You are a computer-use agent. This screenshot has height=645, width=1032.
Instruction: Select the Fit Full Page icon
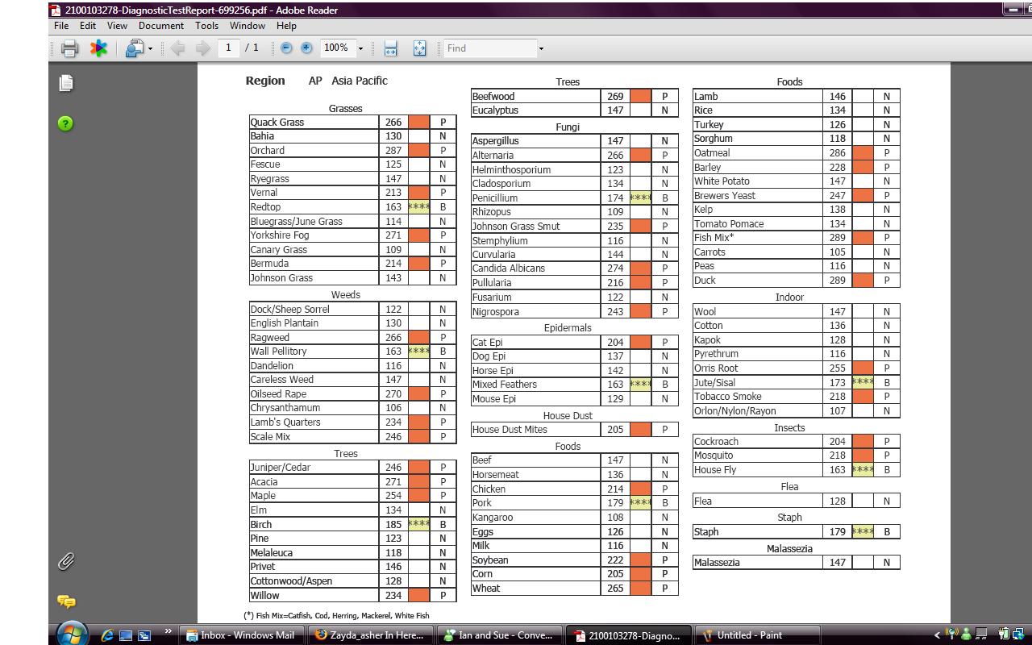pos(419,48)
